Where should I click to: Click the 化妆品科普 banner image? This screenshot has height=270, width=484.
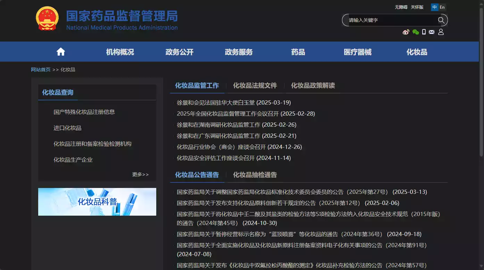(97, 202)
